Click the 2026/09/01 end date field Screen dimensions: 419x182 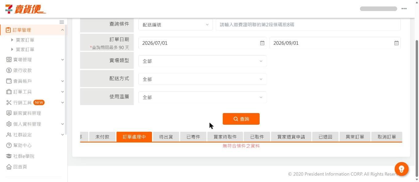[335, 43]
